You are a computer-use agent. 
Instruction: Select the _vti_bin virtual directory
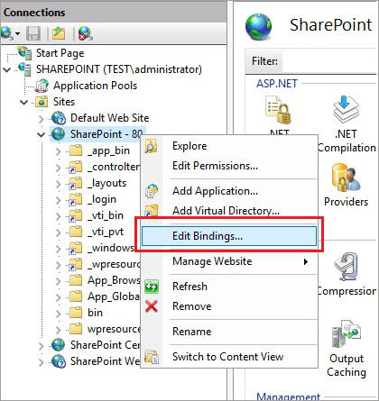point(106,215)
